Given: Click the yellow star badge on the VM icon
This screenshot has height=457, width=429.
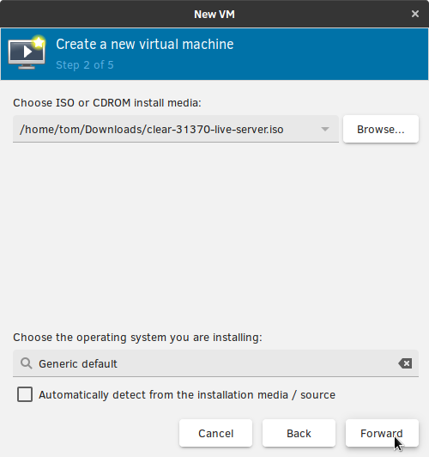Looking at the screenshot, I should tap(39, 43).
